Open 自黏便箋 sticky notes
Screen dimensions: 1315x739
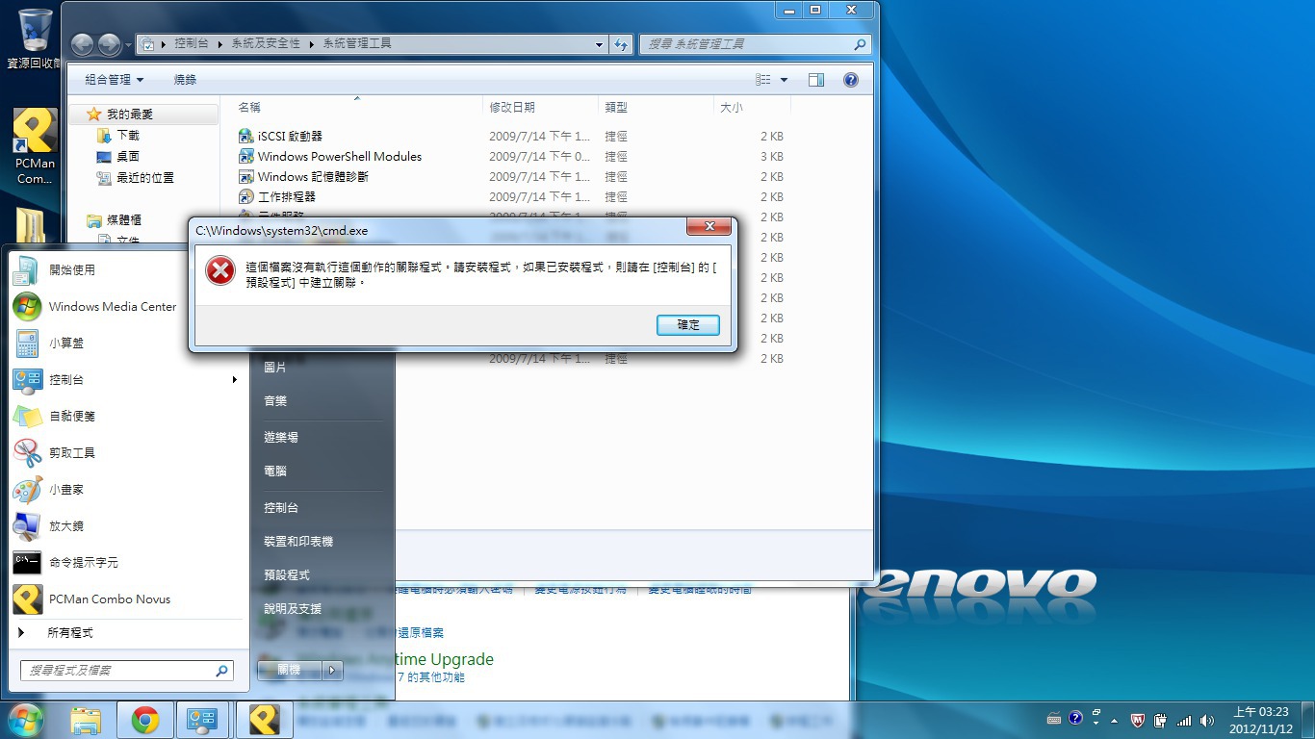127,417
